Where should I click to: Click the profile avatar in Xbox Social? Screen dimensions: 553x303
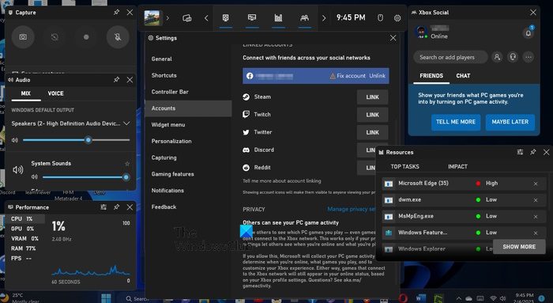(421, 32)
